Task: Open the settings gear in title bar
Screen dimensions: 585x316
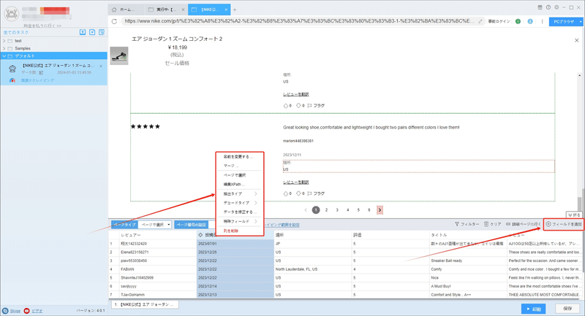Action: (556, 7)
